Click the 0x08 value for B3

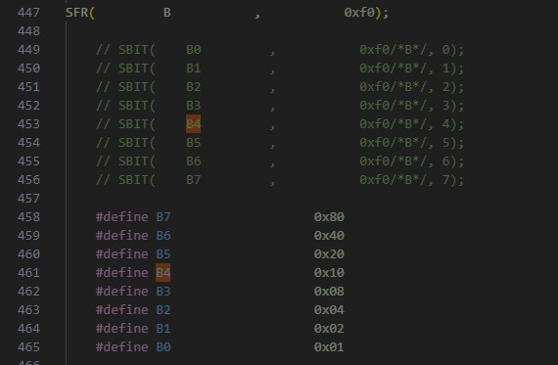329,292
